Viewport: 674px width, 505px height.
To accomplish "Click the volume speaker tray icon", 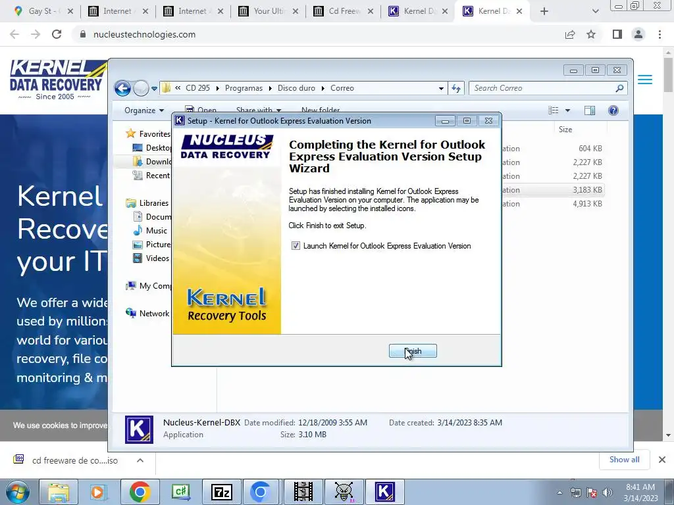I will coord(608,493).
